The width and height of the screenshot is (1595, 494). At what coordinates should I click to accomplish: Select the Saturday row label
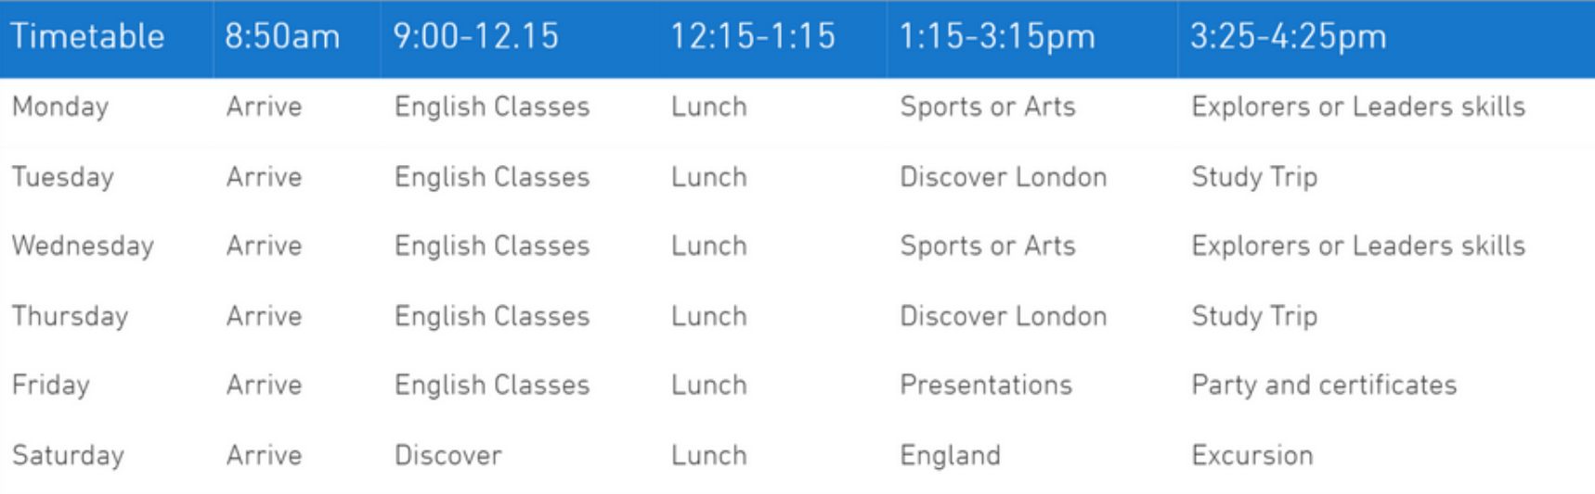tap(68, 455)
